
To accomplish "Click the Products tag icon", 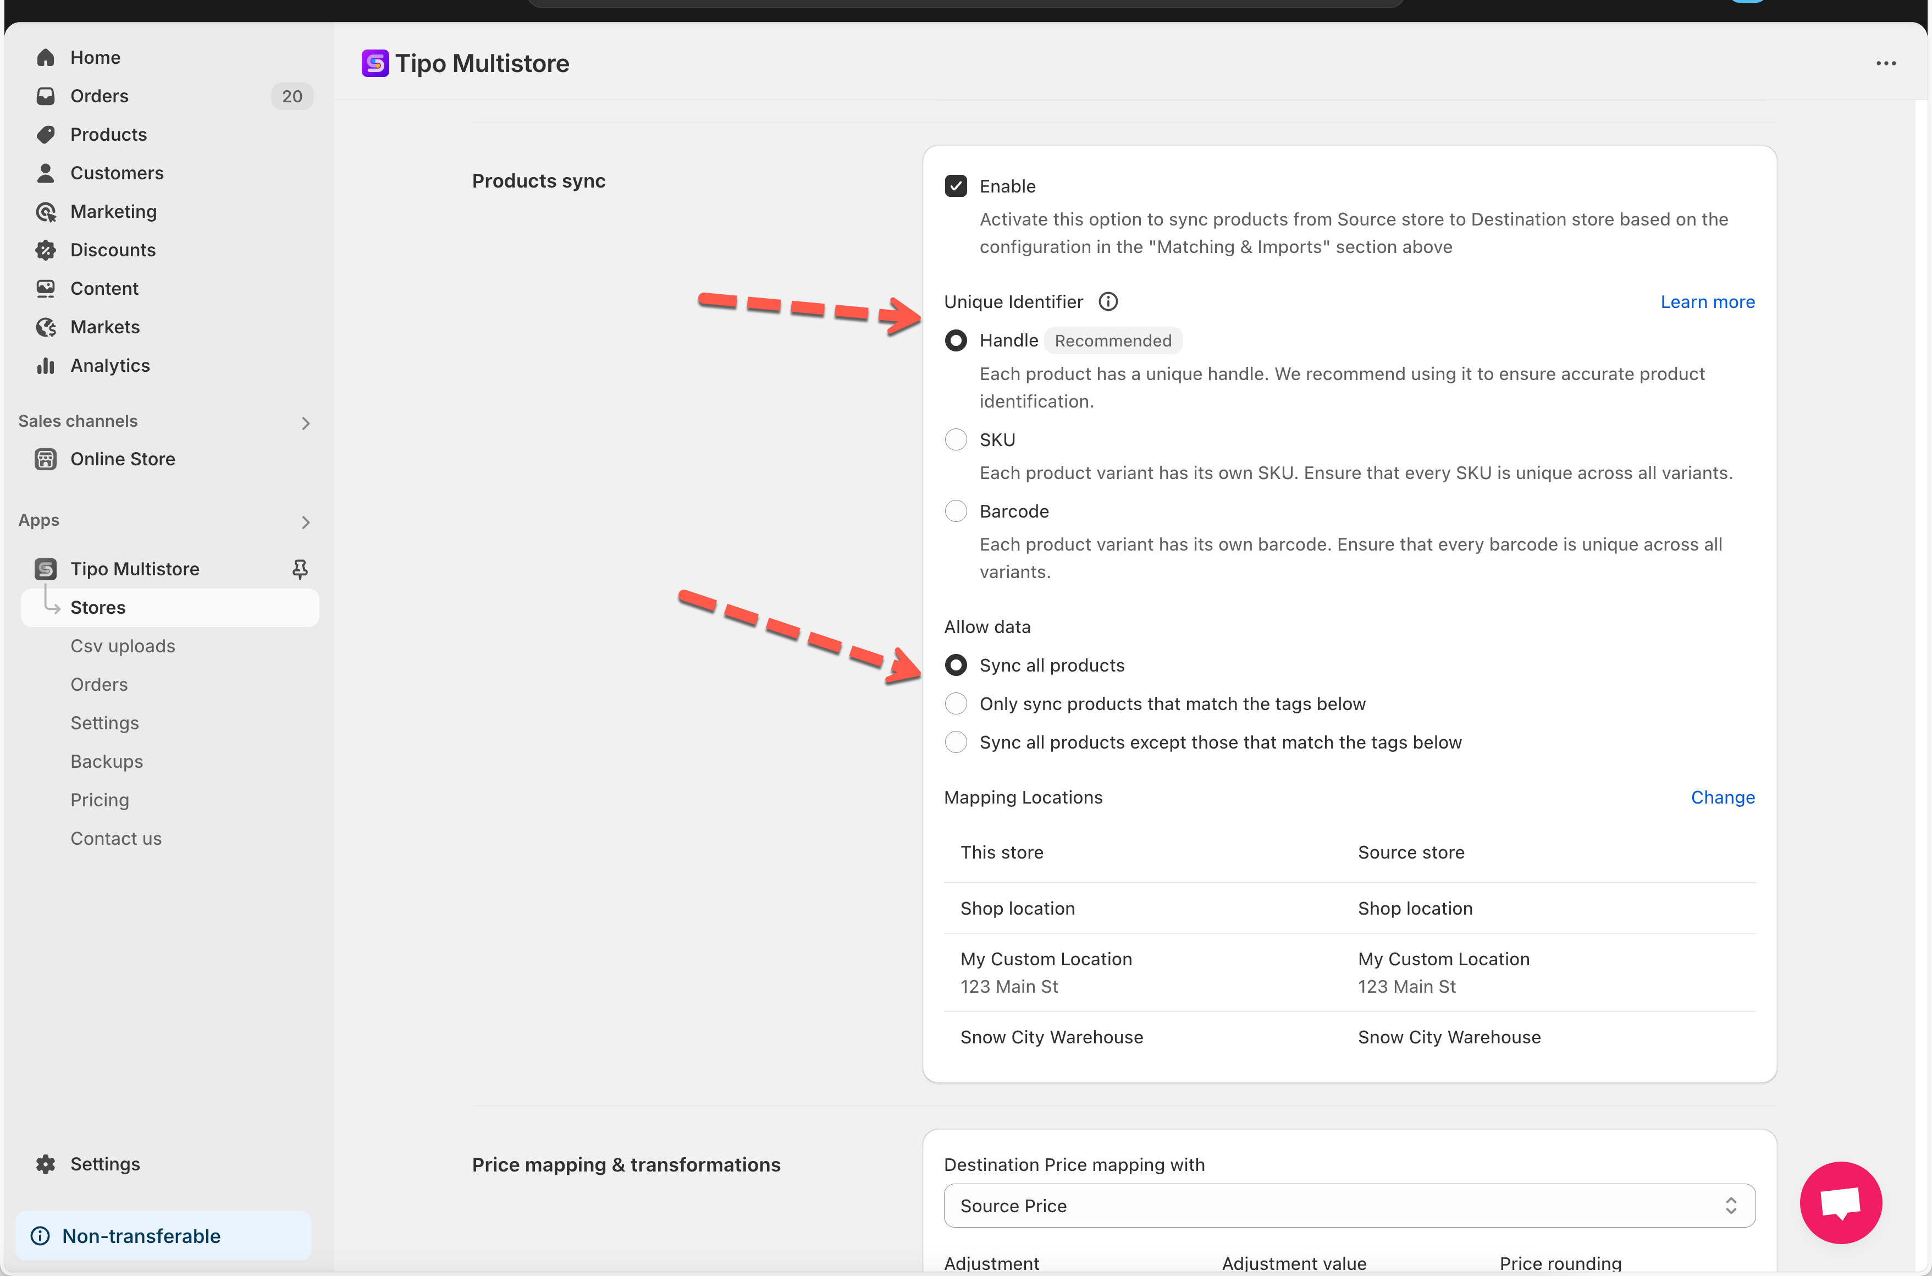I will pyautogui.click(x=46, y=134).
